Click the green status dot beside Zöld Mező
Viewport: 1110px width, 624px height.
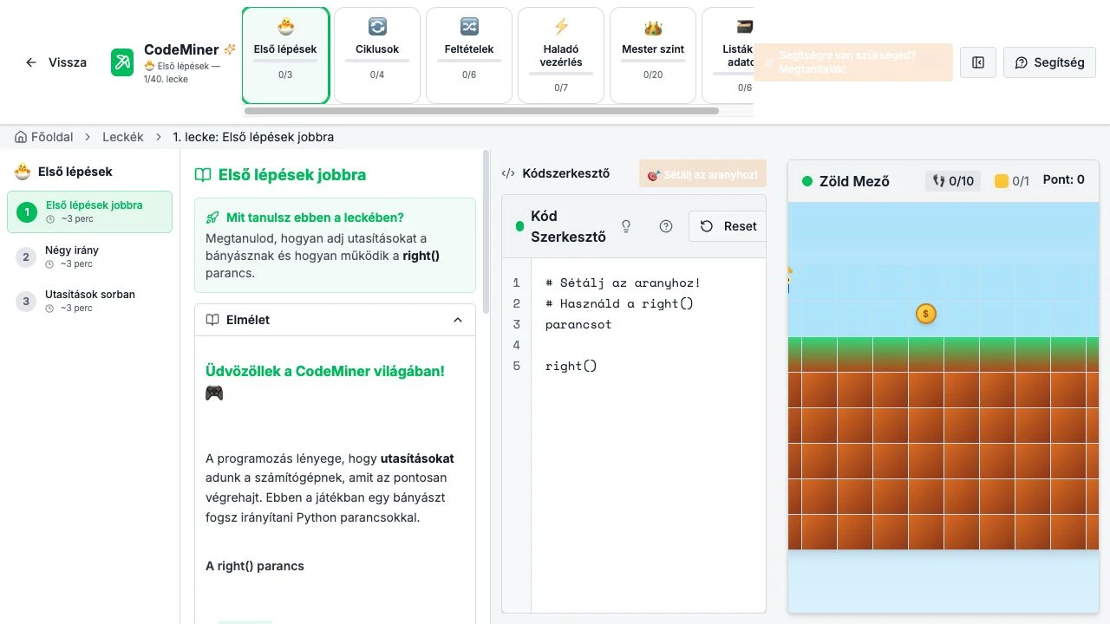(807, 181)
